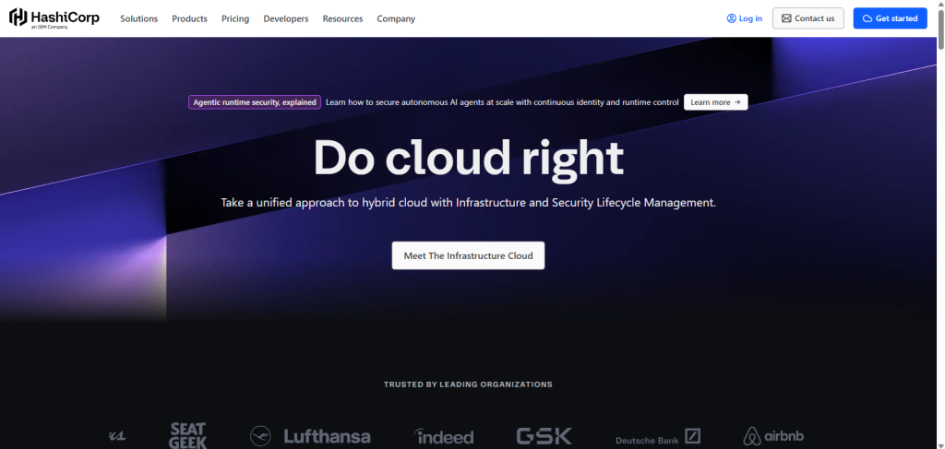The image size is (945, 449).
Task: Click 'Trusted by leading organizations' text
Action: pyautogui.click(x=468, y=384)
